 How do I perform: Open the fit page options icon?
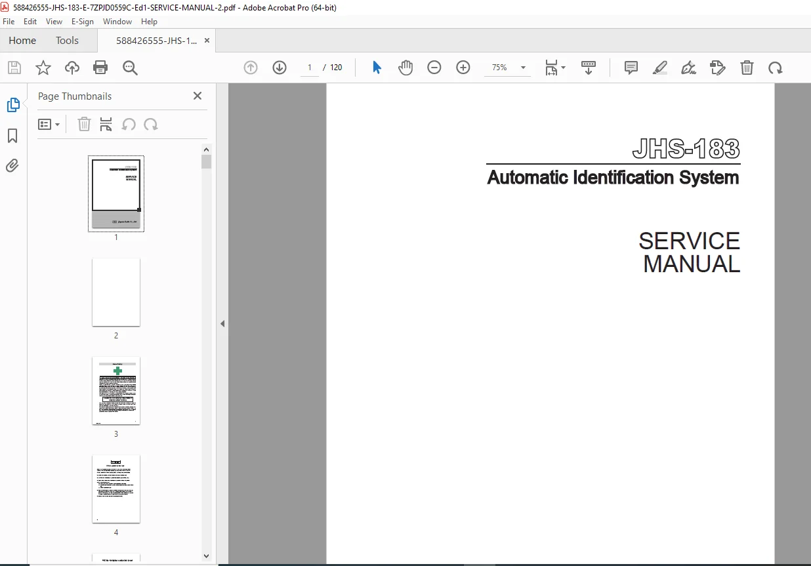coord(555,68)
